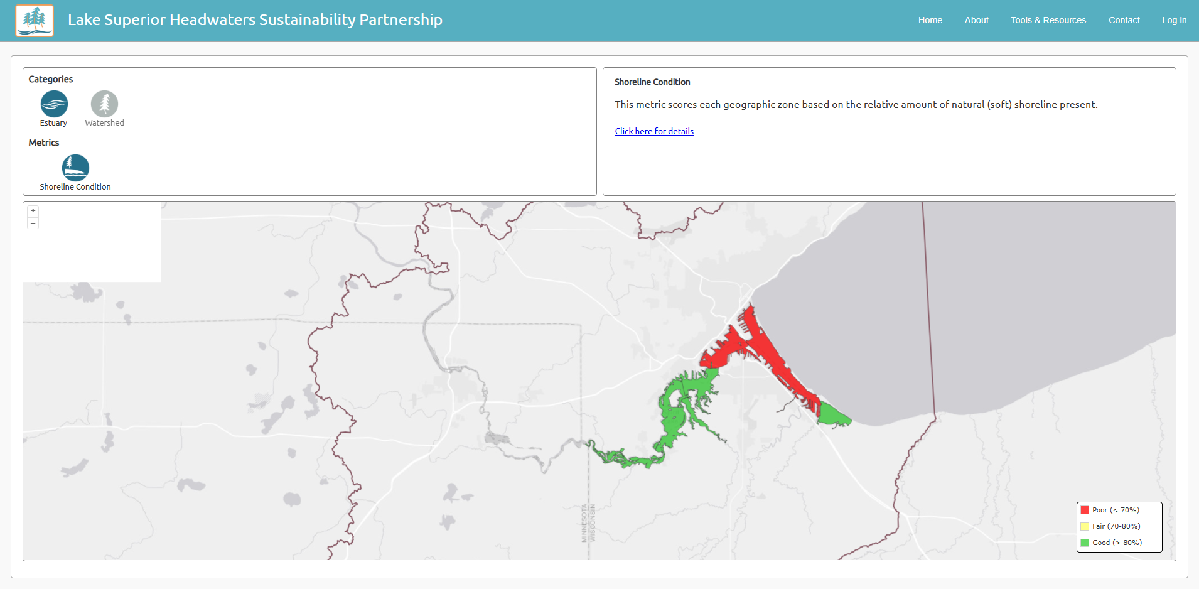Open Tools & Resources menu
This screenshot has width=1199, height=589.
[x=1048, y=20]
